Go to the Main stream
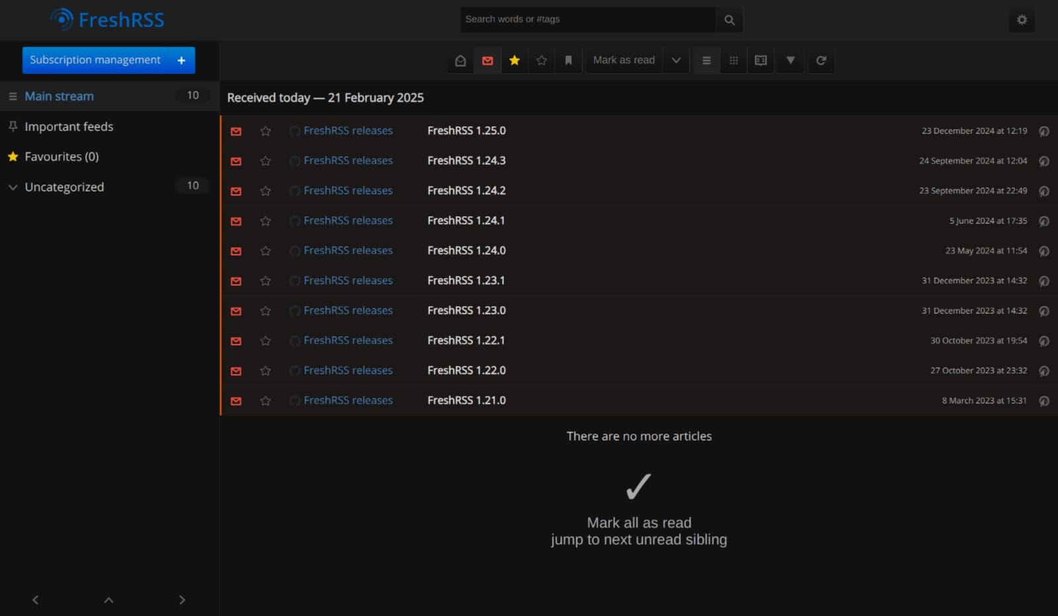The height and width of the screenshot is (616, 1058). tap(59, 96)
